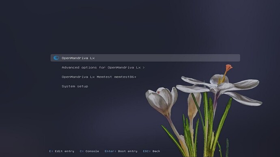Click the "Edit entry" hint label
Image resolution: width=280 pixels, height=157 pixels.
pyautogui.click(x=65, y=151)
